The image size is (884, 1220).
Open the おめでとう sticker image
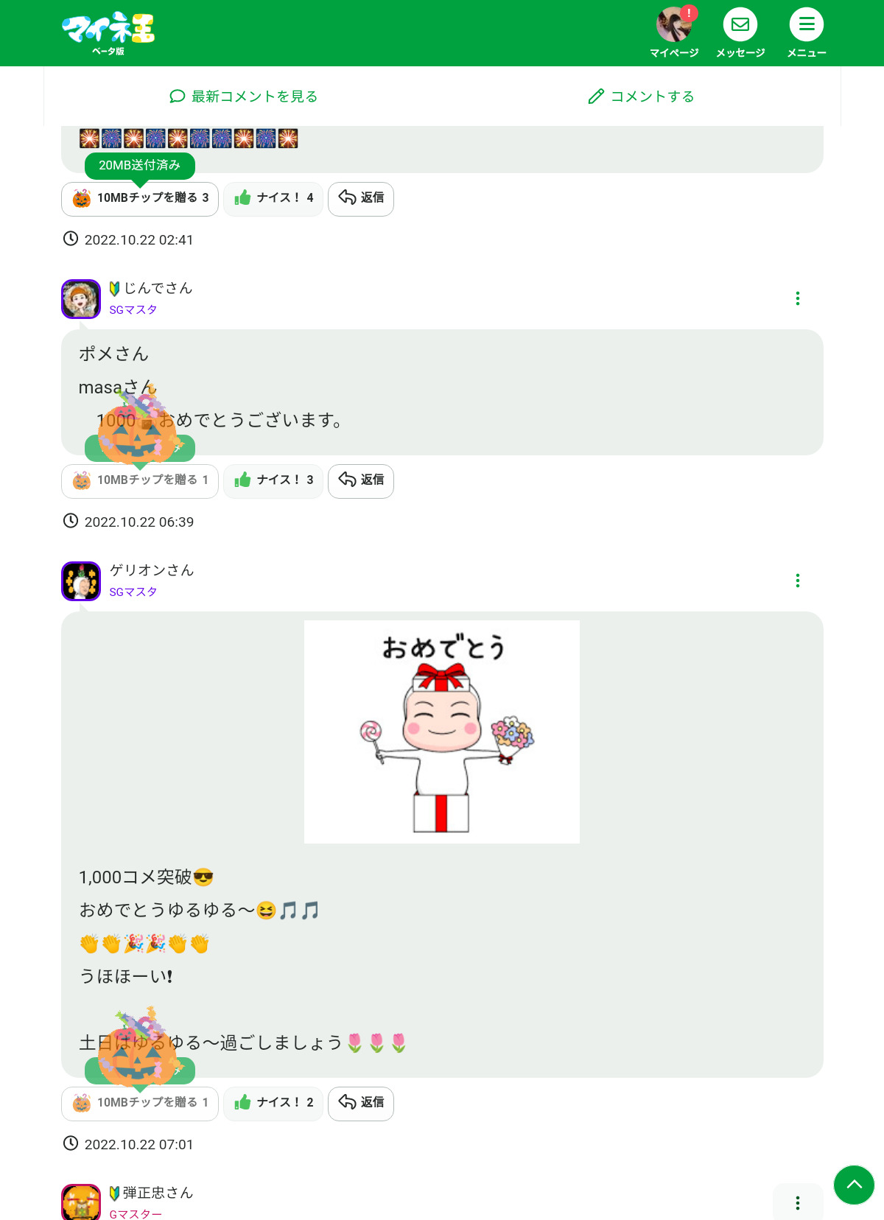coord(442,732)
